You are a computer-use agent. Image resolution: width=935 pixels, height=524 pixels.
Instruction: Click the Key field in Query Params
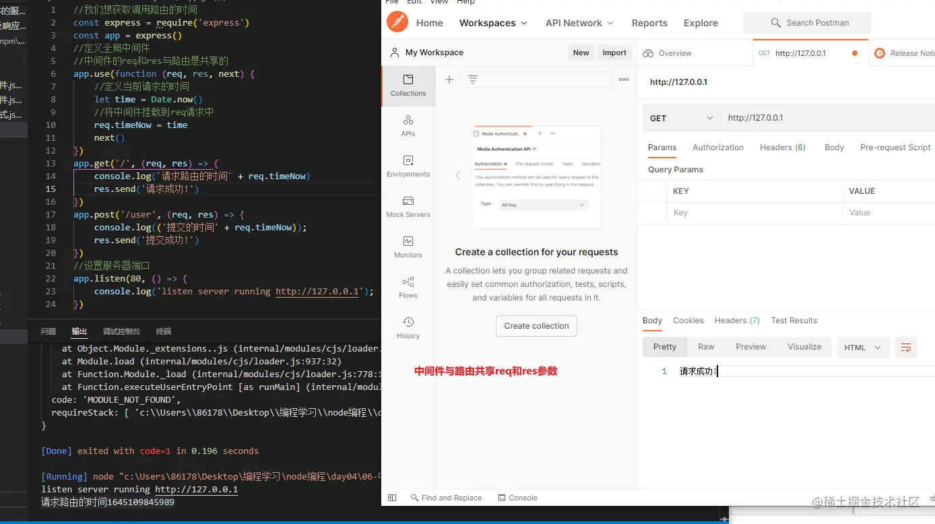[x=754, y=213]
